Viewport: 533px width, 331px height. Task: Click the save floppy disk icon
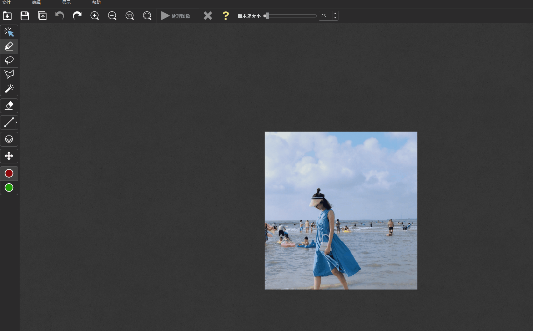pyautogui.click(x=25, y=16)
